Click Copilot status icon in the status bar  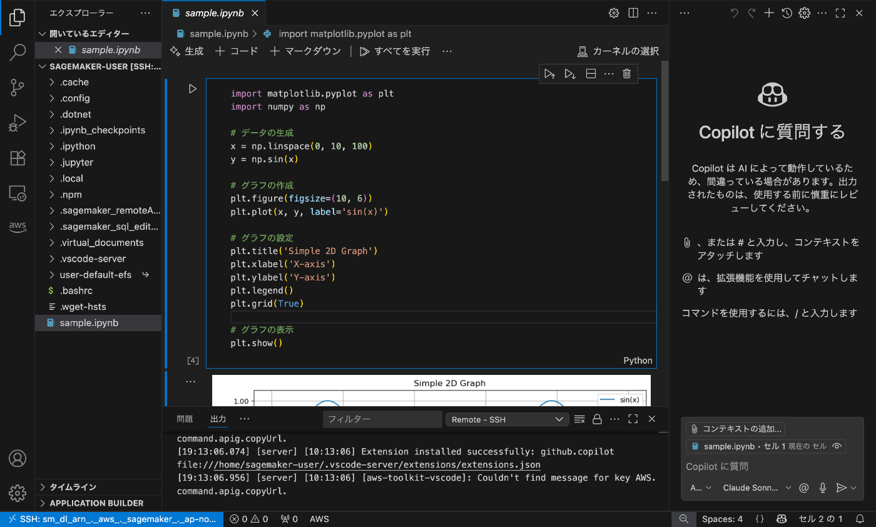pos(782,519)
